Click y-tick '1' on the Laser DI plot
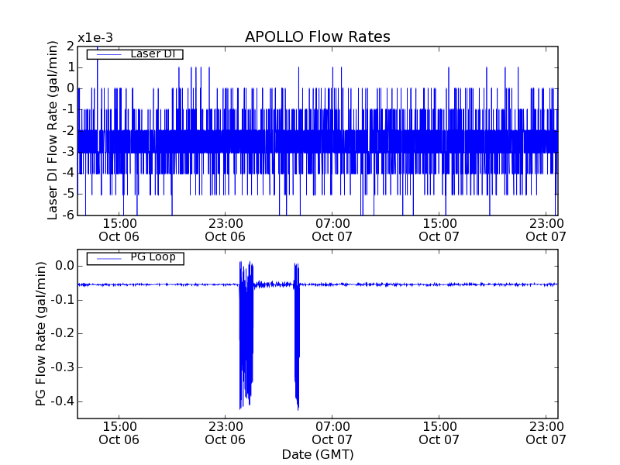Screen dimensions: 620x465 pyautogui.click(x=71, y=67)
